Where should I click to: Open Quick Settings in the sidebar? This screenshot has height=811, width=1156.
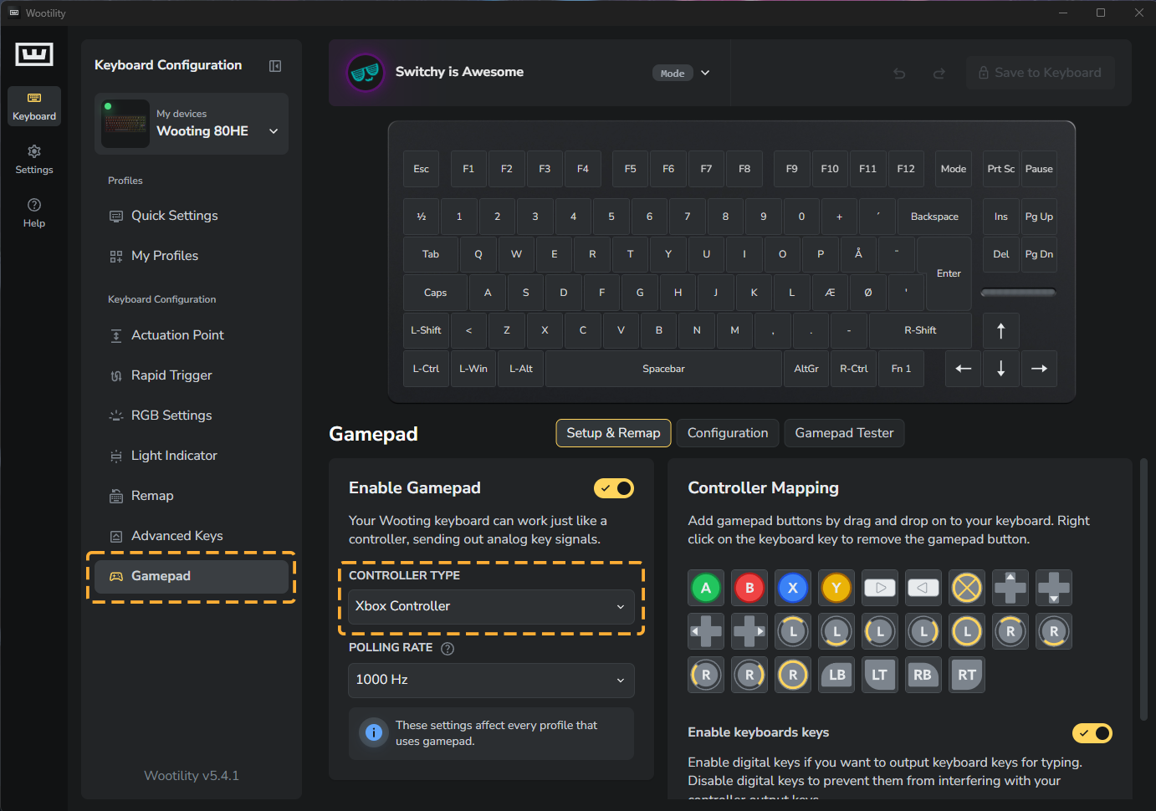(192, 216)
